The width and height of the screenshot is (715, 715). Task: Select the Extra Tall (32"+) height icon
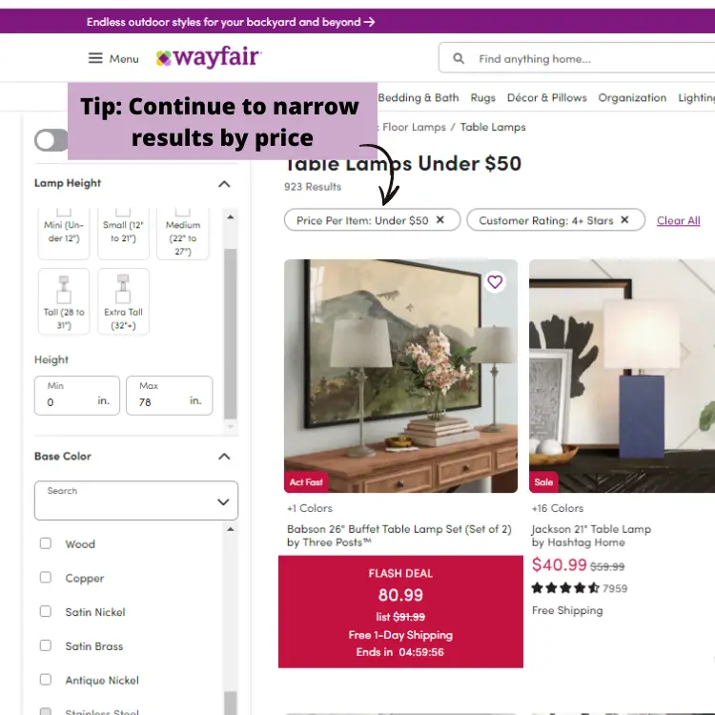pos(123,289)
